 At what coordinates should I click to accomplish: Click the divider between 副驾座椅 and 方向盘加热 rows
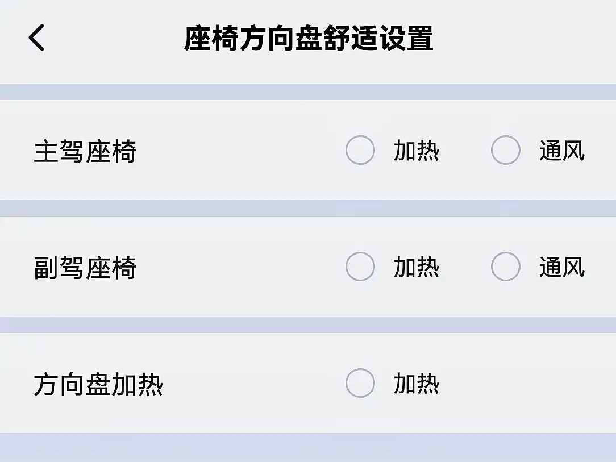308,324
